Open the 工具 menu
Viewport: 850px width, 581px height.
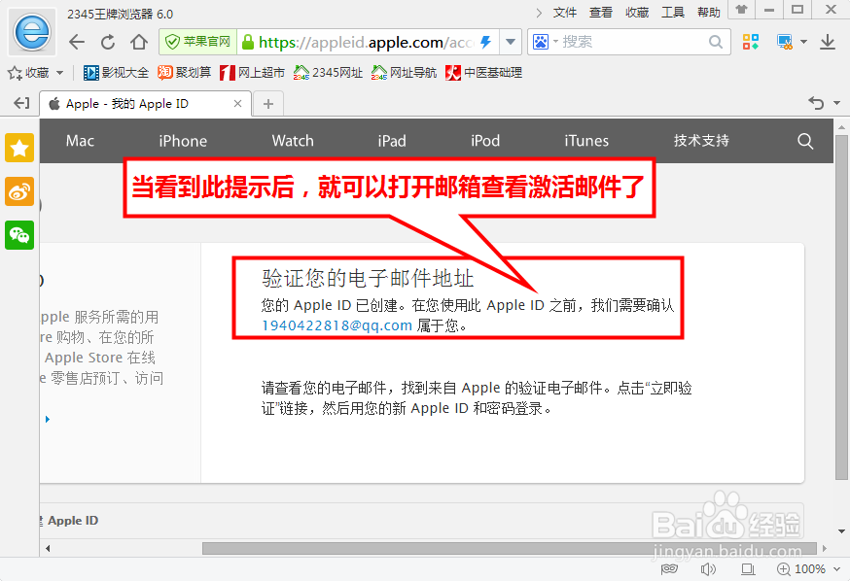click(673, 13)
